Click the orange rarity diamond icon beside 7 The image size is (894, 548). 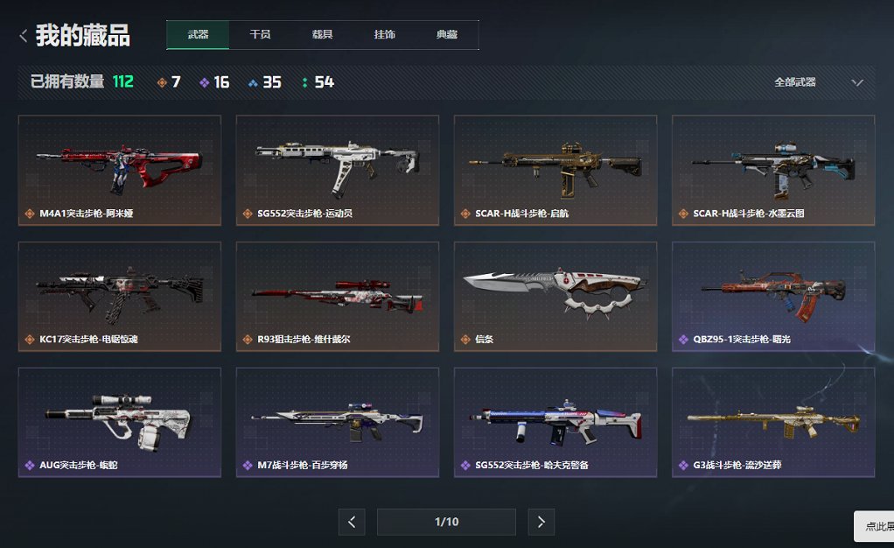click(162, 83)
